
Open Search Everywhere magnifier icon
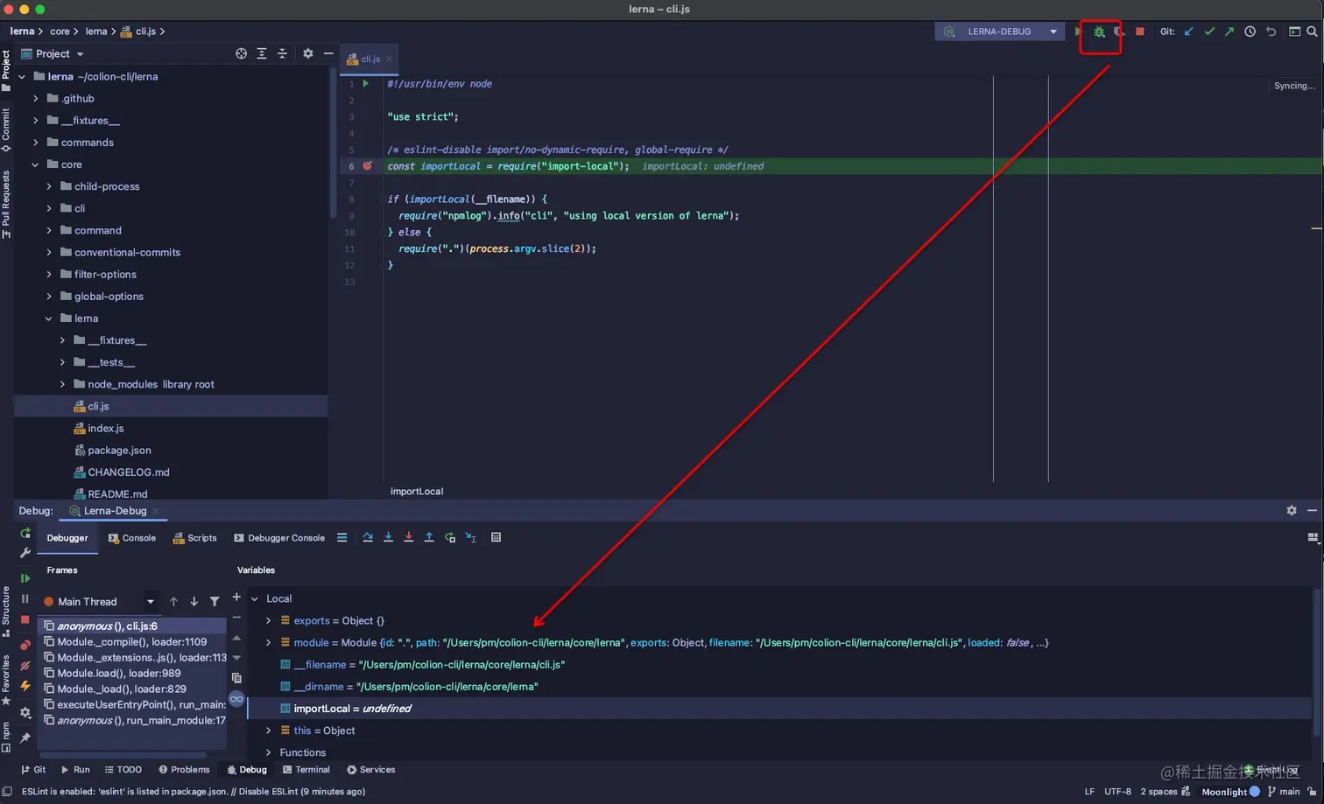pos(1312,31)
